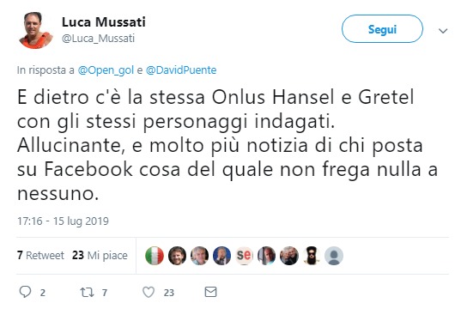Open the liker avatar showing two people
467x315 pixels.
tap(289, 256)
